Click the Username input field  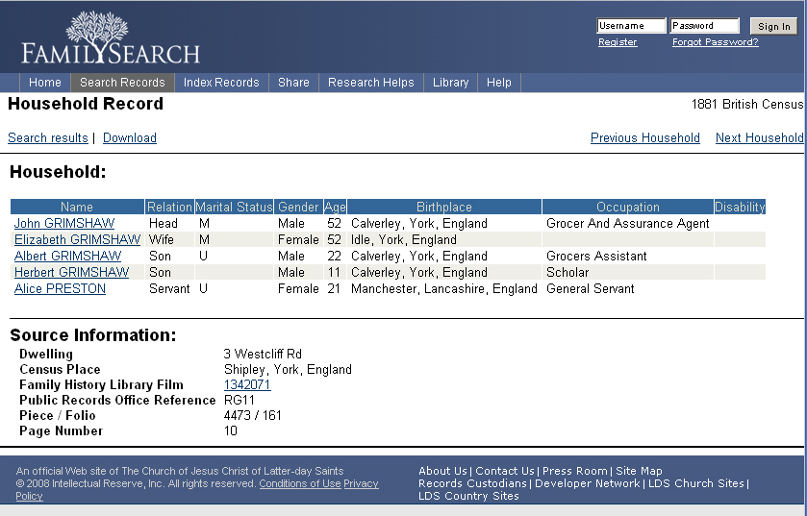point(630,26)
